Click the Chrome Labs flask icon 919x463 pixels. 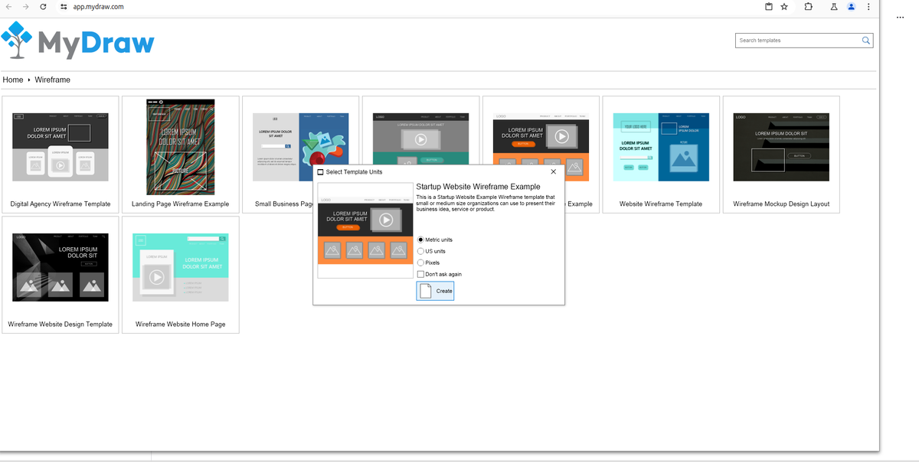tap(833, 7)
